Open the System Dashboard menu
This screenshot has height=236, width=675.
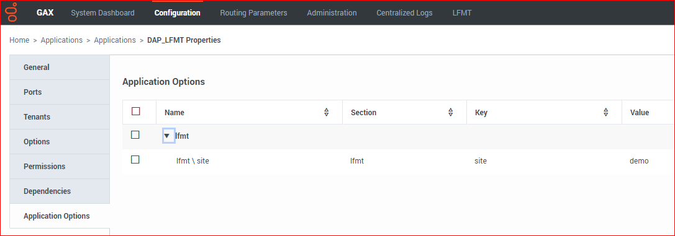click(x=102, y=13)
